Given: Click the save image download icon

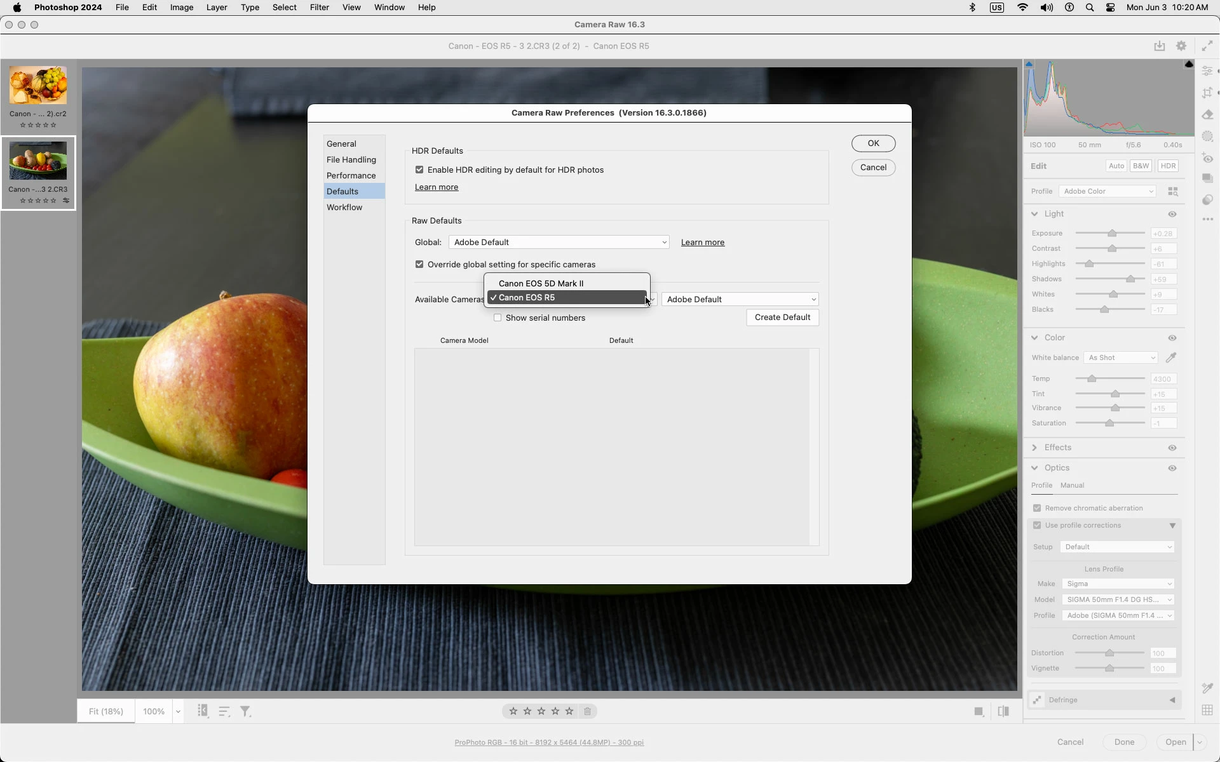Looking at the screenshot, I should coord(1160,46).
